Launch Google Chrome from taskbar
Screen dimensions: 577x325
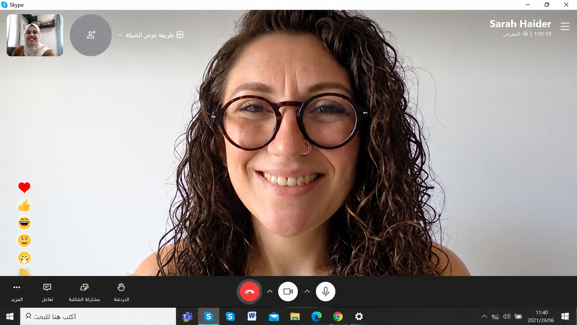338,316
